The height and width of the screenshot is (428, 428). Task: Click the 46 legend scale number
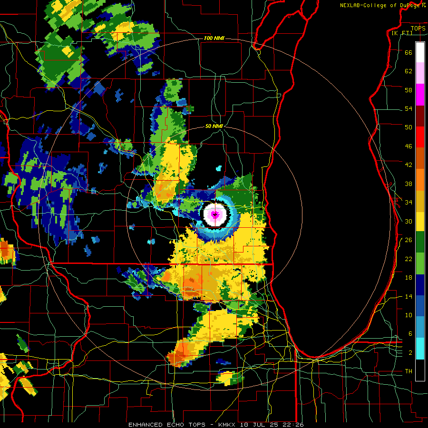pos(409,146)
